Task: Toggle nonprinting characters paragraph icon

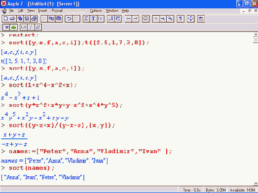Action: (x=181, y=19)
